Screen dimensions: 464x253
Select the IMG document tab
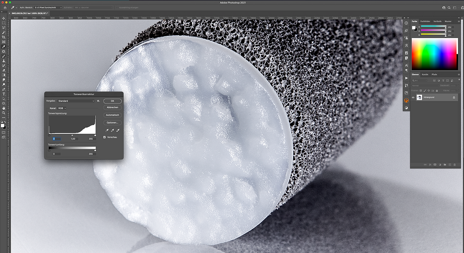[x=30, y=13]
